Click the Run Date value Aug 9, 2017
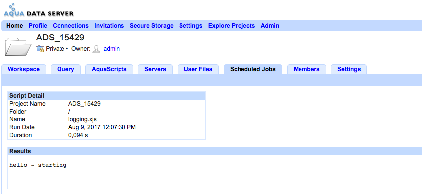The height and width of the screenshot is (194, 422). click(102, 127)
